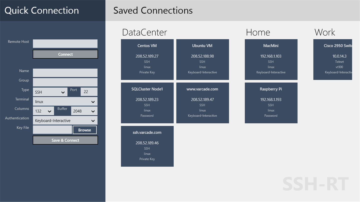Launch the www.varcade.com saved connection
The image size is (360, 202).
(202, 103)
